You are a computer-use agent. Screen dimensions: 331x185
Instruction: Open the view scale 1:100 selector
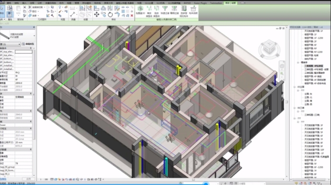pyautogui.click(x=45, y=179)
